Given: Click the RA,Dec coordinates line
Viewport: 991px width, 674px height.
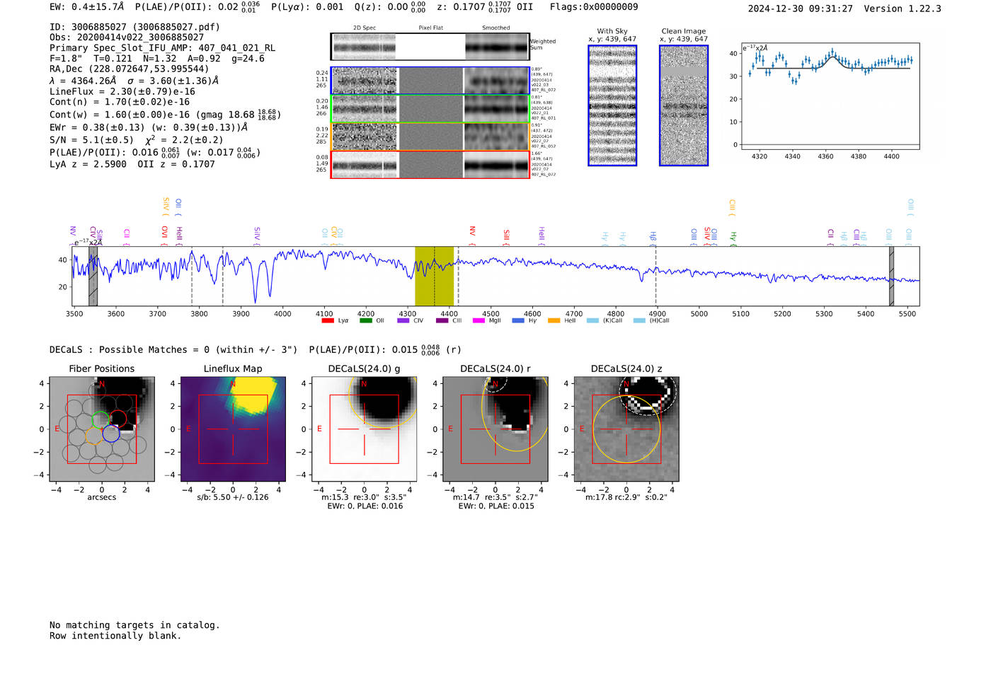Looking at the screenshot, I should [130, 69].
